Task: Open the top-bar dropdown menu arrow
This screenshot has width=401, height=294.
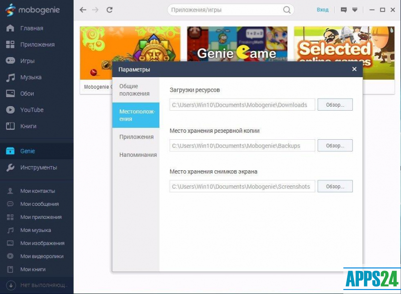Action: [x=355, y=10]
